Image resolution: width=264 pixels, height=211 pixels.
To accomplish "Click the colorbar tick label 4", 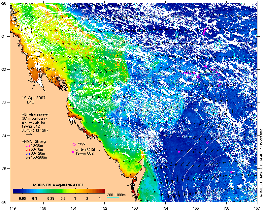I will point(100,198).
